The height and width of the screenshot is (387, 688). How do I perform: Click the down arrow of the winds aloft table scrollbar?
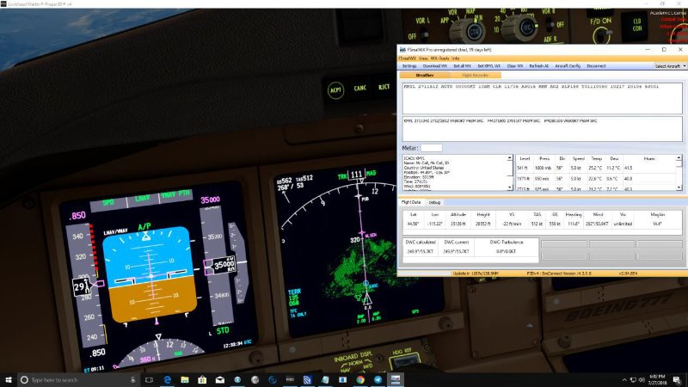[679, 187]
